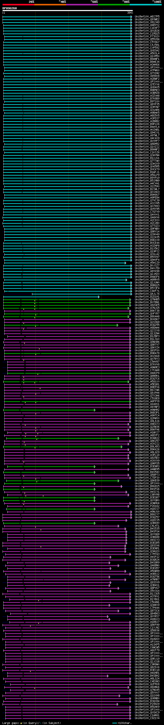Select label UniRef100_B0TBN1
Image resolution: width=164 pixels, height=725 pixels.
click(147, 302)
